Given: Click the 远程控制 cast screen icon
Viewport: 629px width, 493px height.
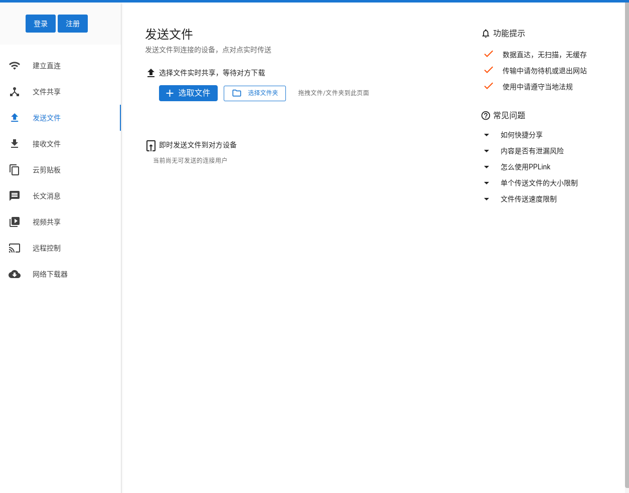Looking at the screenshot, I should point(15,248).
